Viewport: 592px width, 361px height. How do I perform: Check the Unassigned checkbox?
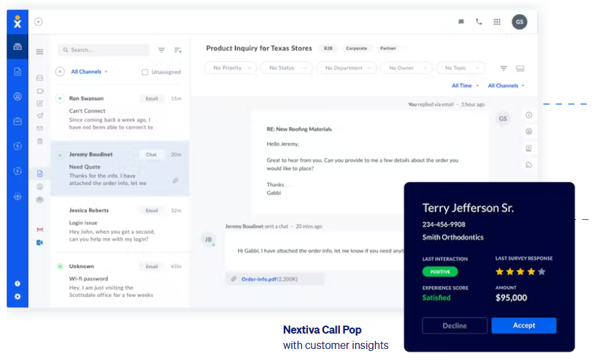[x=144, y=72]
